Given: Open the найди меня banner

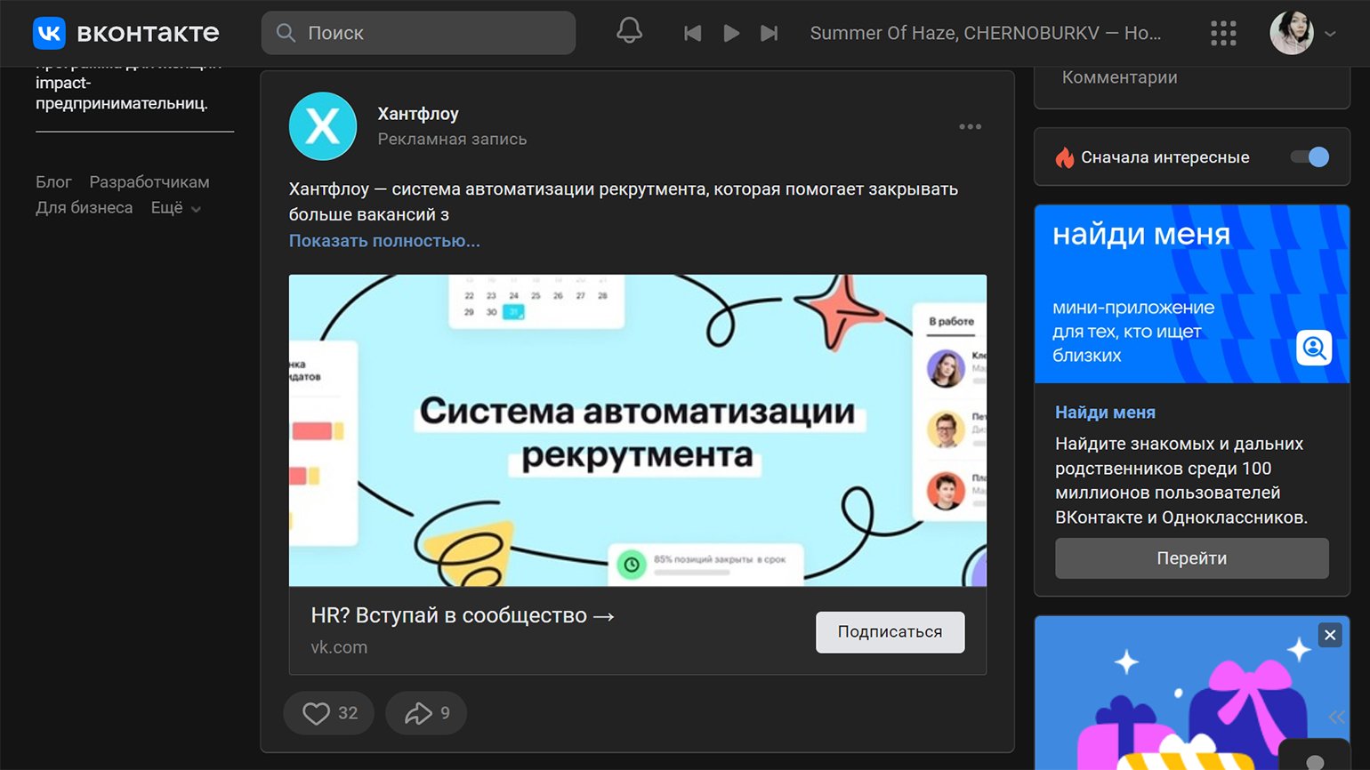Looking at the screenshot, I should [x=1192, y=294].
